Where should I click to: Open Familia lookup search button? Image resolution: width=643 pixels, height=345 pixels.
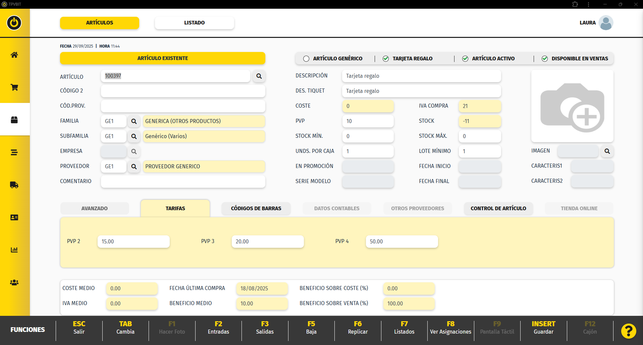(x=134, y=121)
